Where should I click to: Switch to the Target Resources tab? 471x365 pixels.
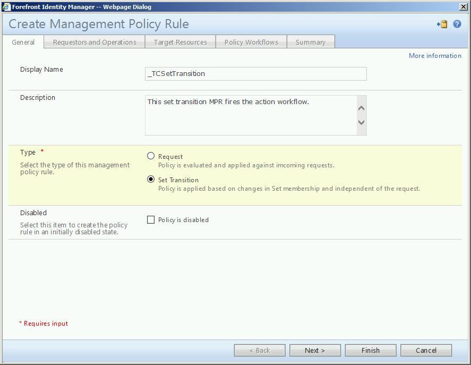[x=180, y=42]
